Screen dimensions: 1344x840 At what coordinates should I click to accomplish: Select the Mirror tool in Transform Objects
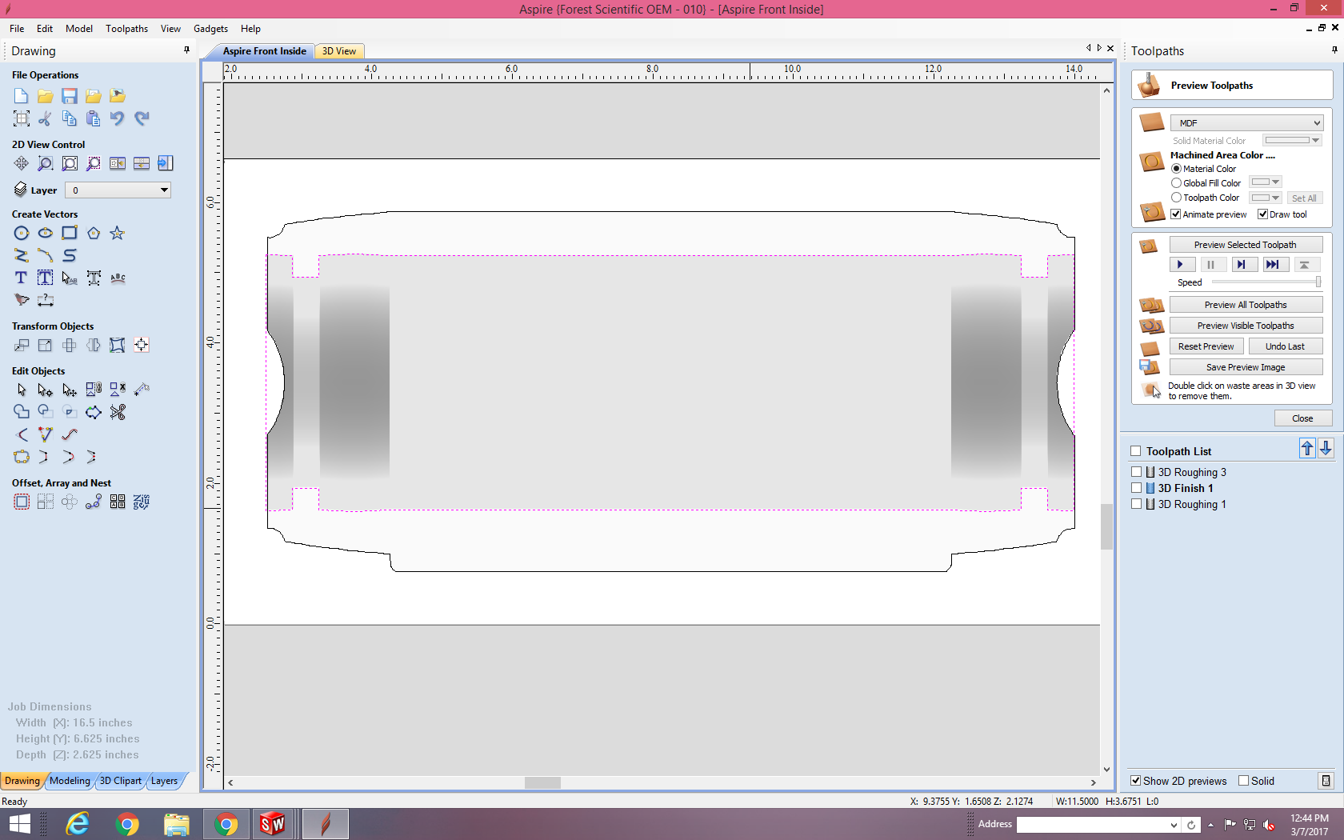tap(93, 345)
